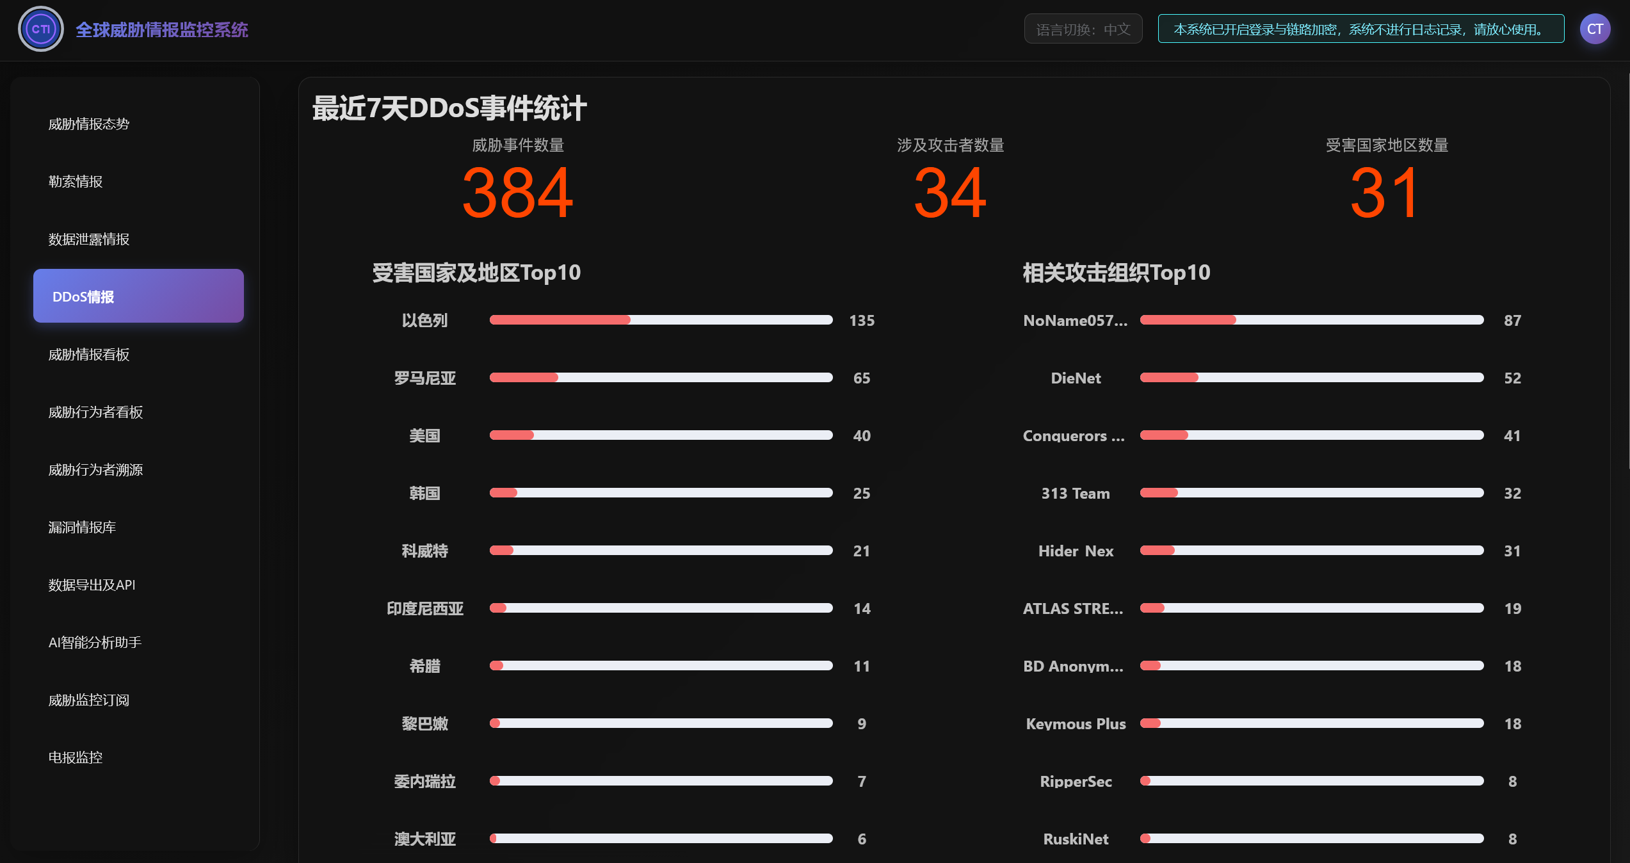This screenshot has width=1630, height=863.
Task: Open the 数据导出及API section
Action: (92, 585)
